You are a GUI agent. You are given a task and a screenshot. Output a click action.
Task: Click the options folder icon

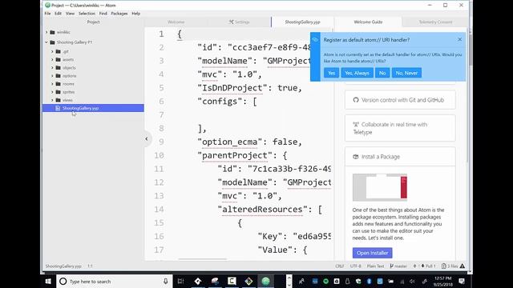click(59, 76)
